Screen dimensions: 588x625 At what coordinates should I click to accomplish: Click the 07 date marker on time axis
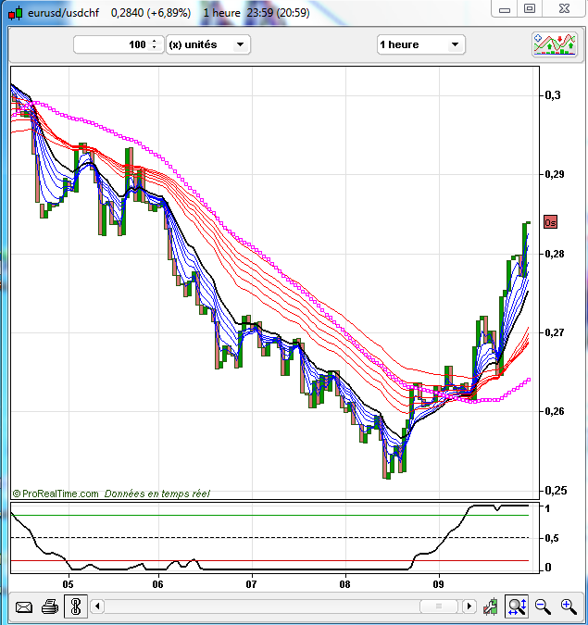(x=251, y=584)
